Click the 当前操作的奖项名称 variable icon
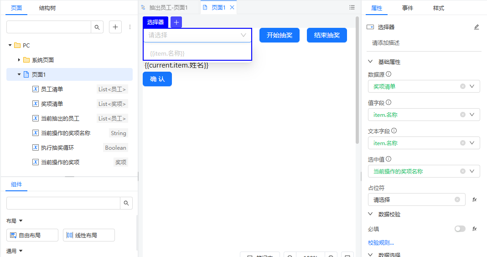 pos(36,133)
